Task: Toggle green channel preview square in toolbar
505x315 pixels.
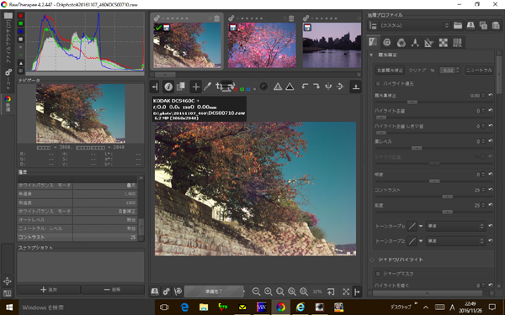Action: (242, 89)
